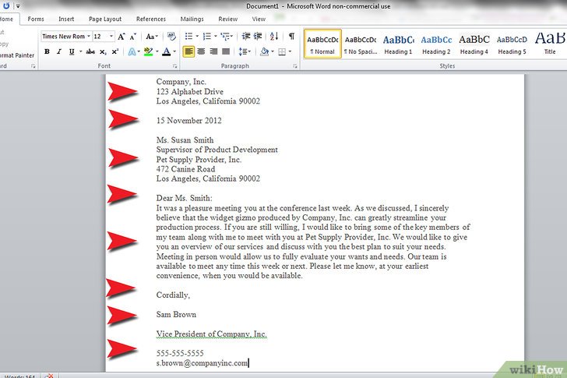
Task: Click the proofing errors status icon
Action: tap(49, 376)
